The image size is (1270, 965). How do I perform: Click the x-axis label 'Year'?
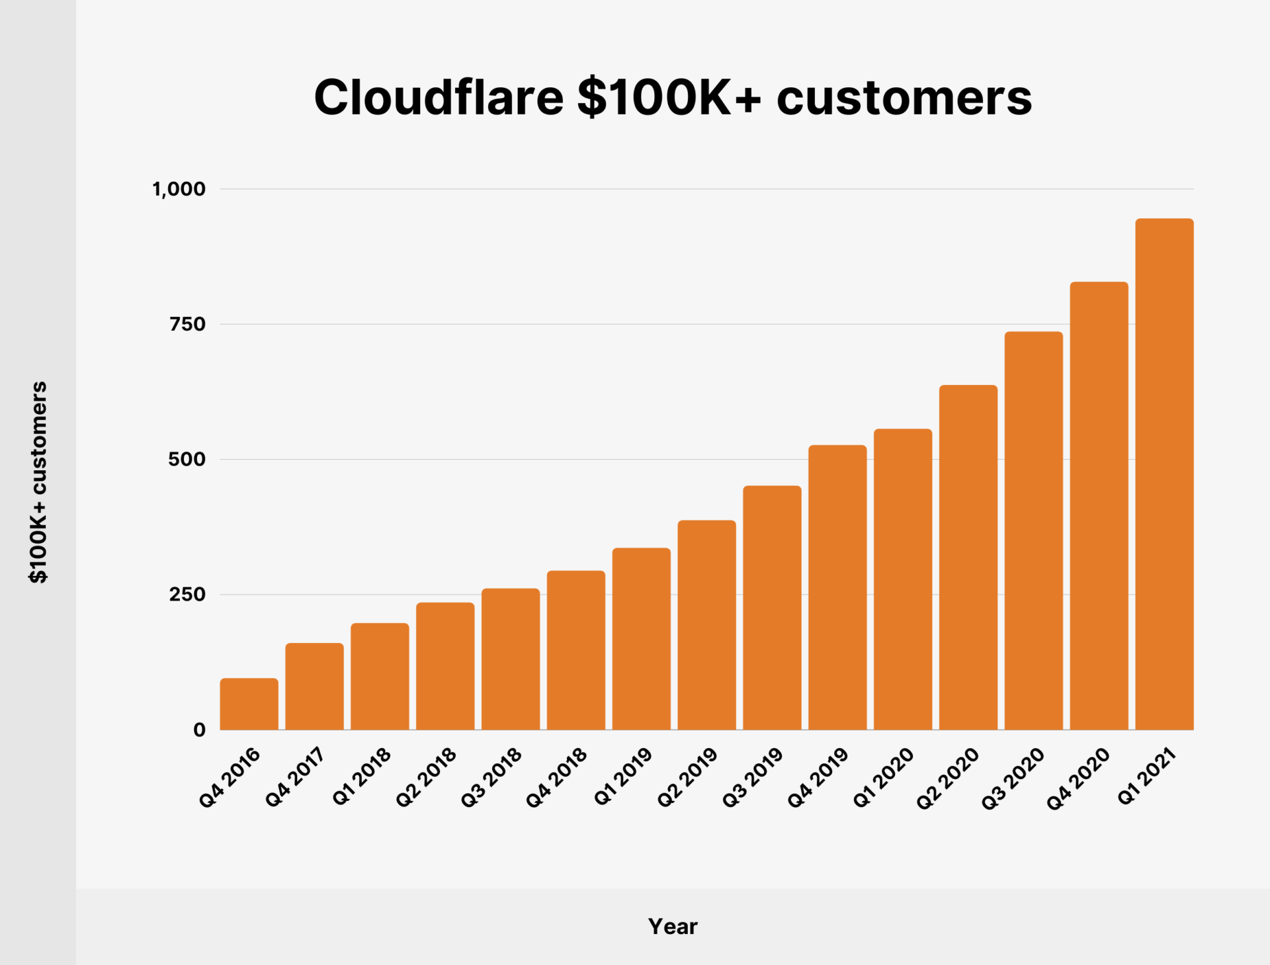[673, 926]
